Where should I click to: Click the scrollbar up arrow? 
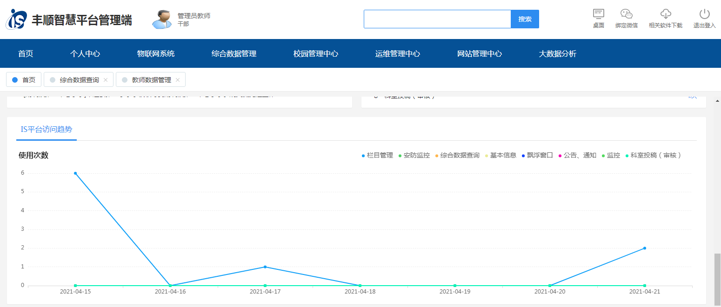pos(717,100)
